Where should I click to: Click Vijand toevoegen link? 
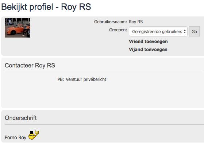[x=148, y=49]
